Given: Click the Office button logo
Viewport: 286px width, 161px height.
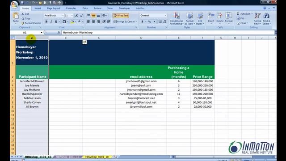Looking at the screenshot, I should click(x=14, y=5).
